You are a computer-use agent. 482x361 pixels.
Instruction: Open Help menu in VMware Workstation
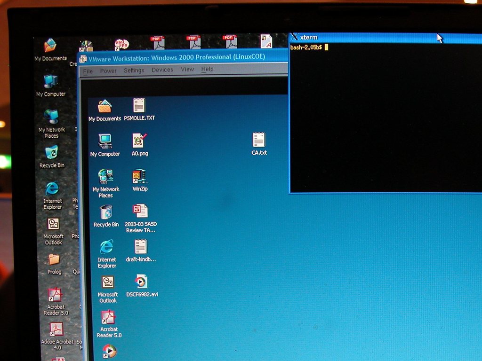tap(207, 69)
